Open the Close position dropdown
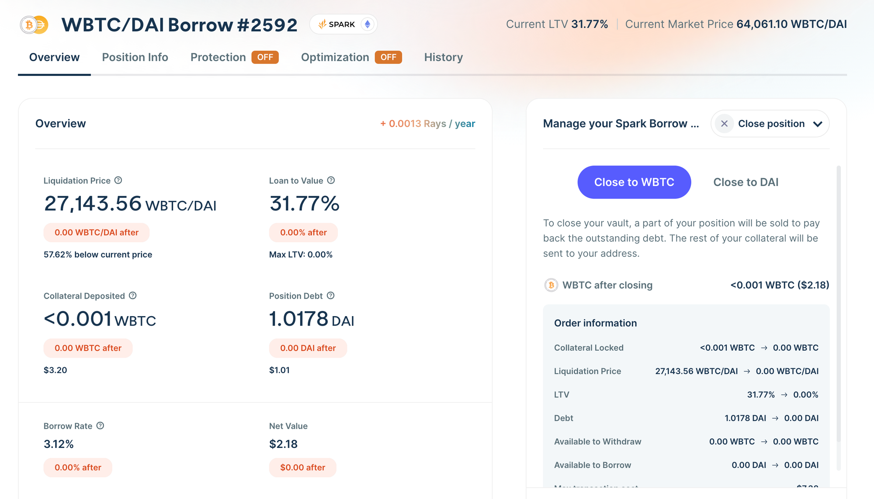Screen dimensions: 874x499 [771, 124]
